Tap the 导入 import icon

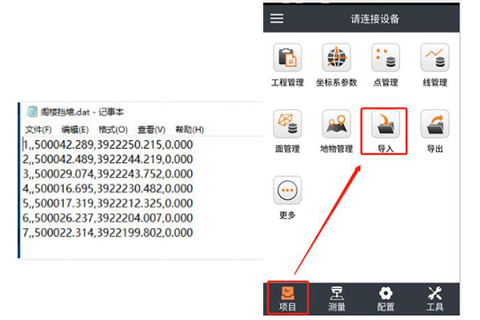pos(385,125)
